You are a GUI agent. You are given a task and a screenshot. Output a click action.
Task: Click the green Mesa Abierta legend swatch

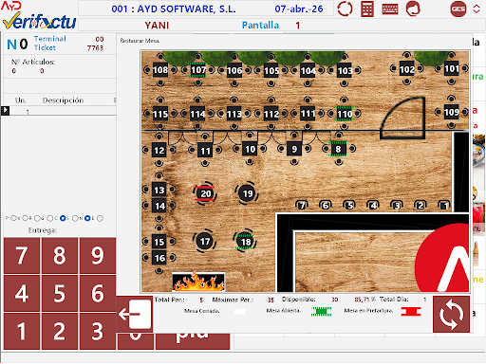pyautogui.click(x=321, y=312)
